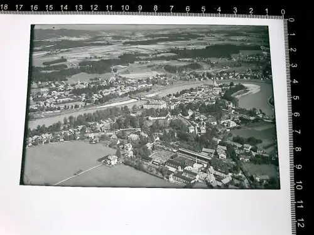Select the number 8 on the vertical ruler
The image size is (314, 235).
298,149
